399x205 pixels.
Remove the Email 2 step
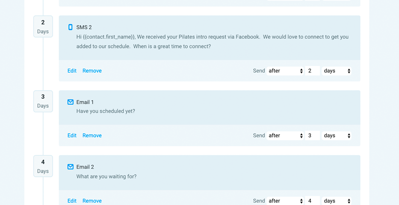pos(92,201)
